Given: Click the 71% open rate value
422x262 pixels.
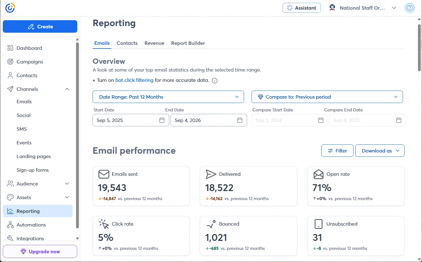Looking at the screenshot, I should (322, 188).
